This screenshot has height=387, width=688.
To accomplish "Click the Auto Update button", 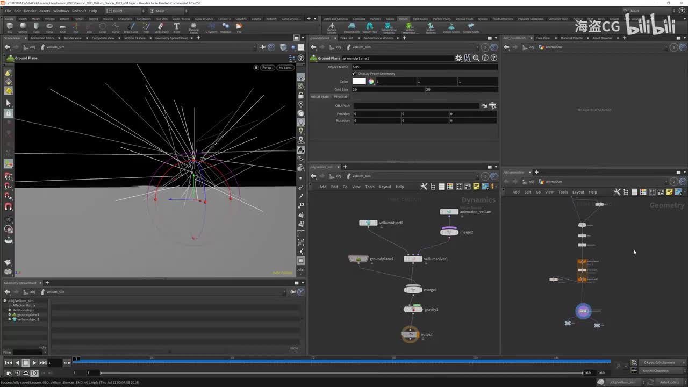I will coord(670,382).
